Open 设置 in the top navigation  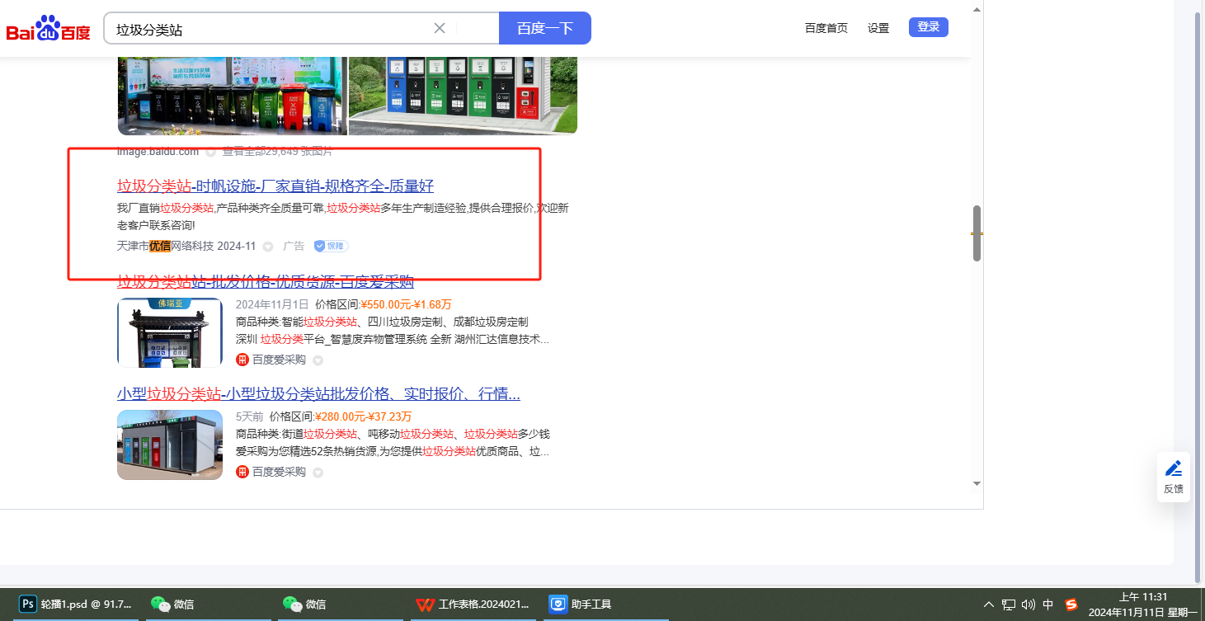(x=878, y=28)
